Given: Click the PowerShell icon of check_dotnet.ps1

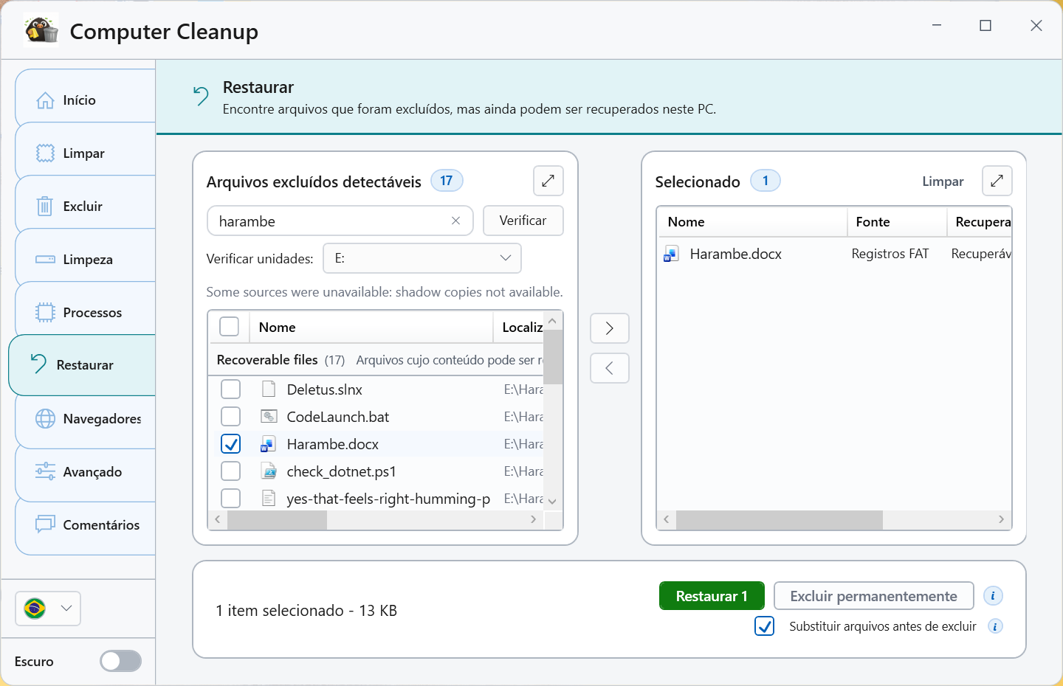Looking at the screenshot, I should [x=269, y=471].
